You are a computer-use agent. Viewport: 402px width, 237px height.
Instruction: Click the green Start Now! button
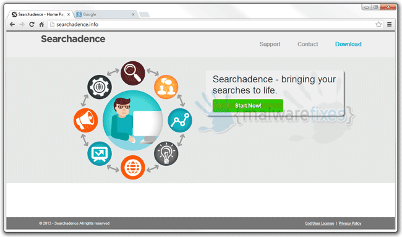pyautogui.click(x=248, y=105)
